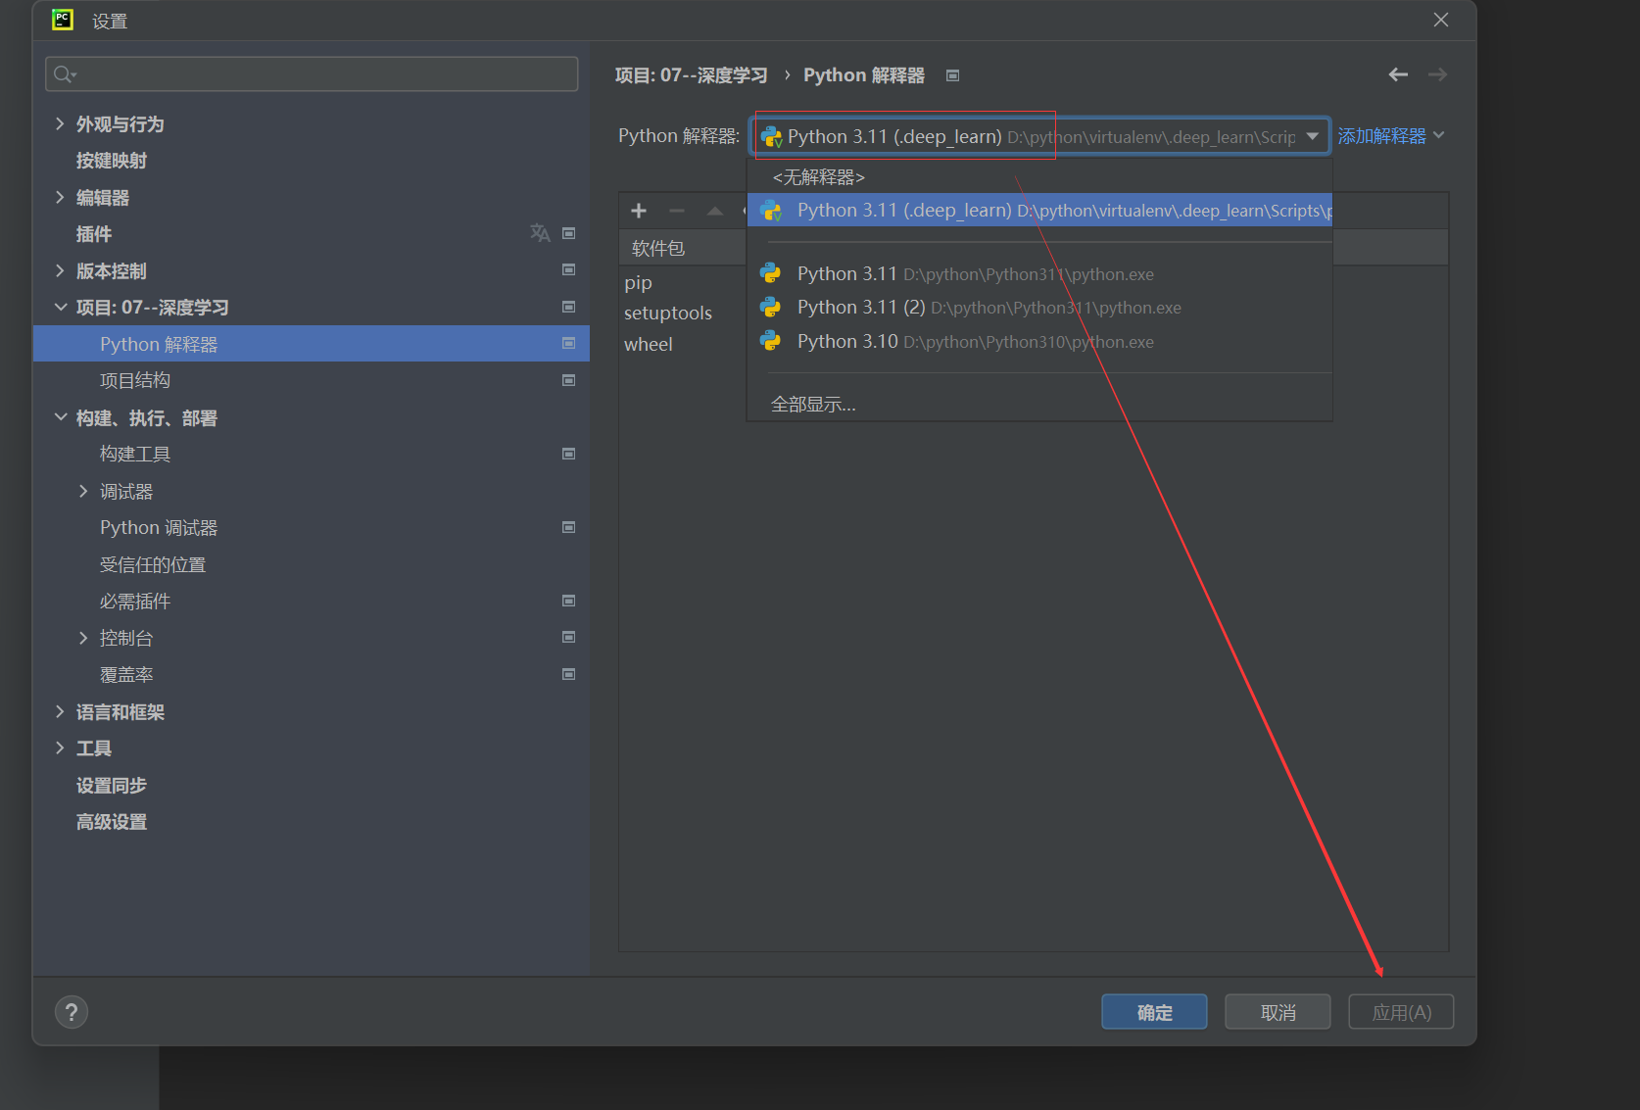This screenshot has width=1640, height=1110.
Task: Expand the 编辑器 section
Action: coord(60,197)
